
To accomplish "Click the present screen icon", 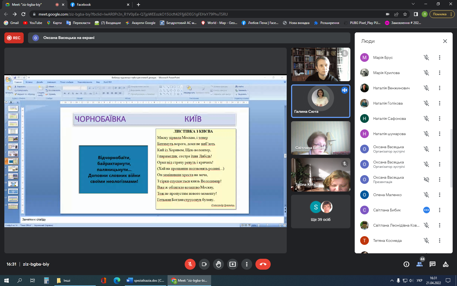I will 233,264.
